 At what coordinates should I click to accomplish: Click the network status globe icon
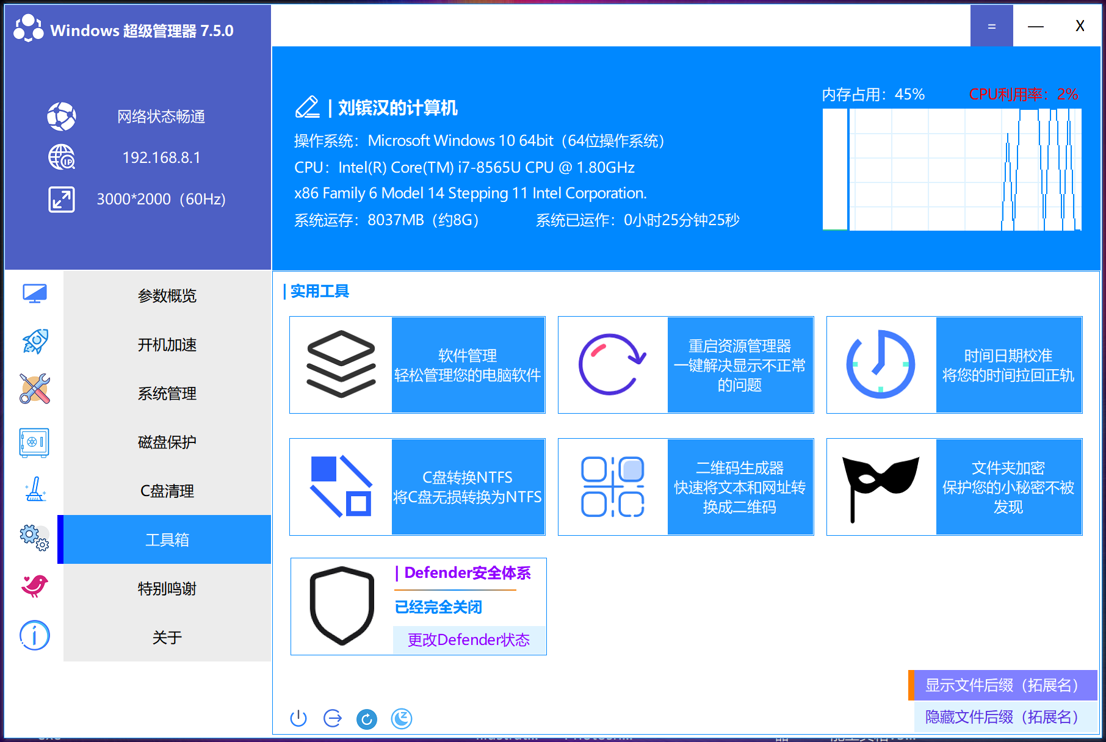pyautogui.click(x=62, y=117)
